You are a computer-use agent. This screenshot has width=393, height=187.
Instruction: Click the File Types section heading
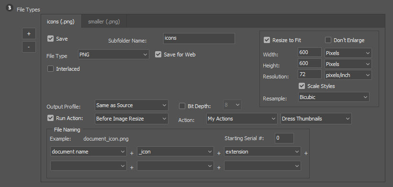tap(28, 10)
